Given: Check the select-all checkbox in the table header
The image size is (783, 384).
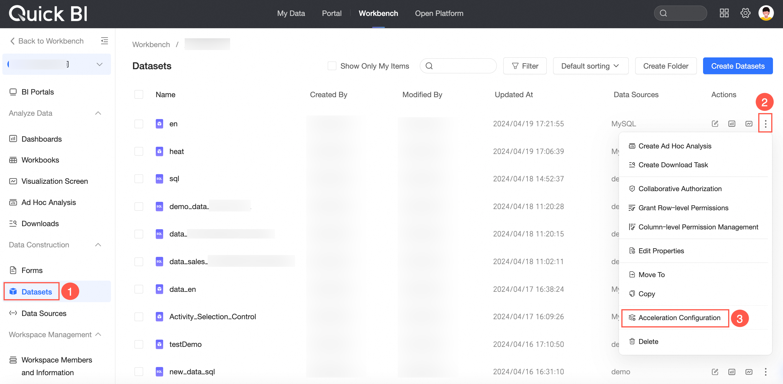Looking at the screenshot, I should pyautogui.click(x=139, y=95).
